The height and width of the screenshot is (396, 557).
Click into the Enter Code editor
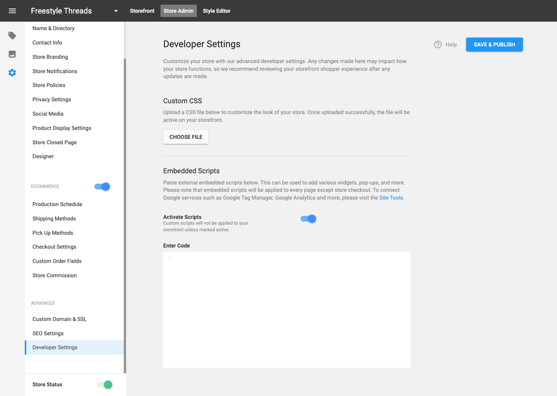pyautogui.click(x=287, y=310)
